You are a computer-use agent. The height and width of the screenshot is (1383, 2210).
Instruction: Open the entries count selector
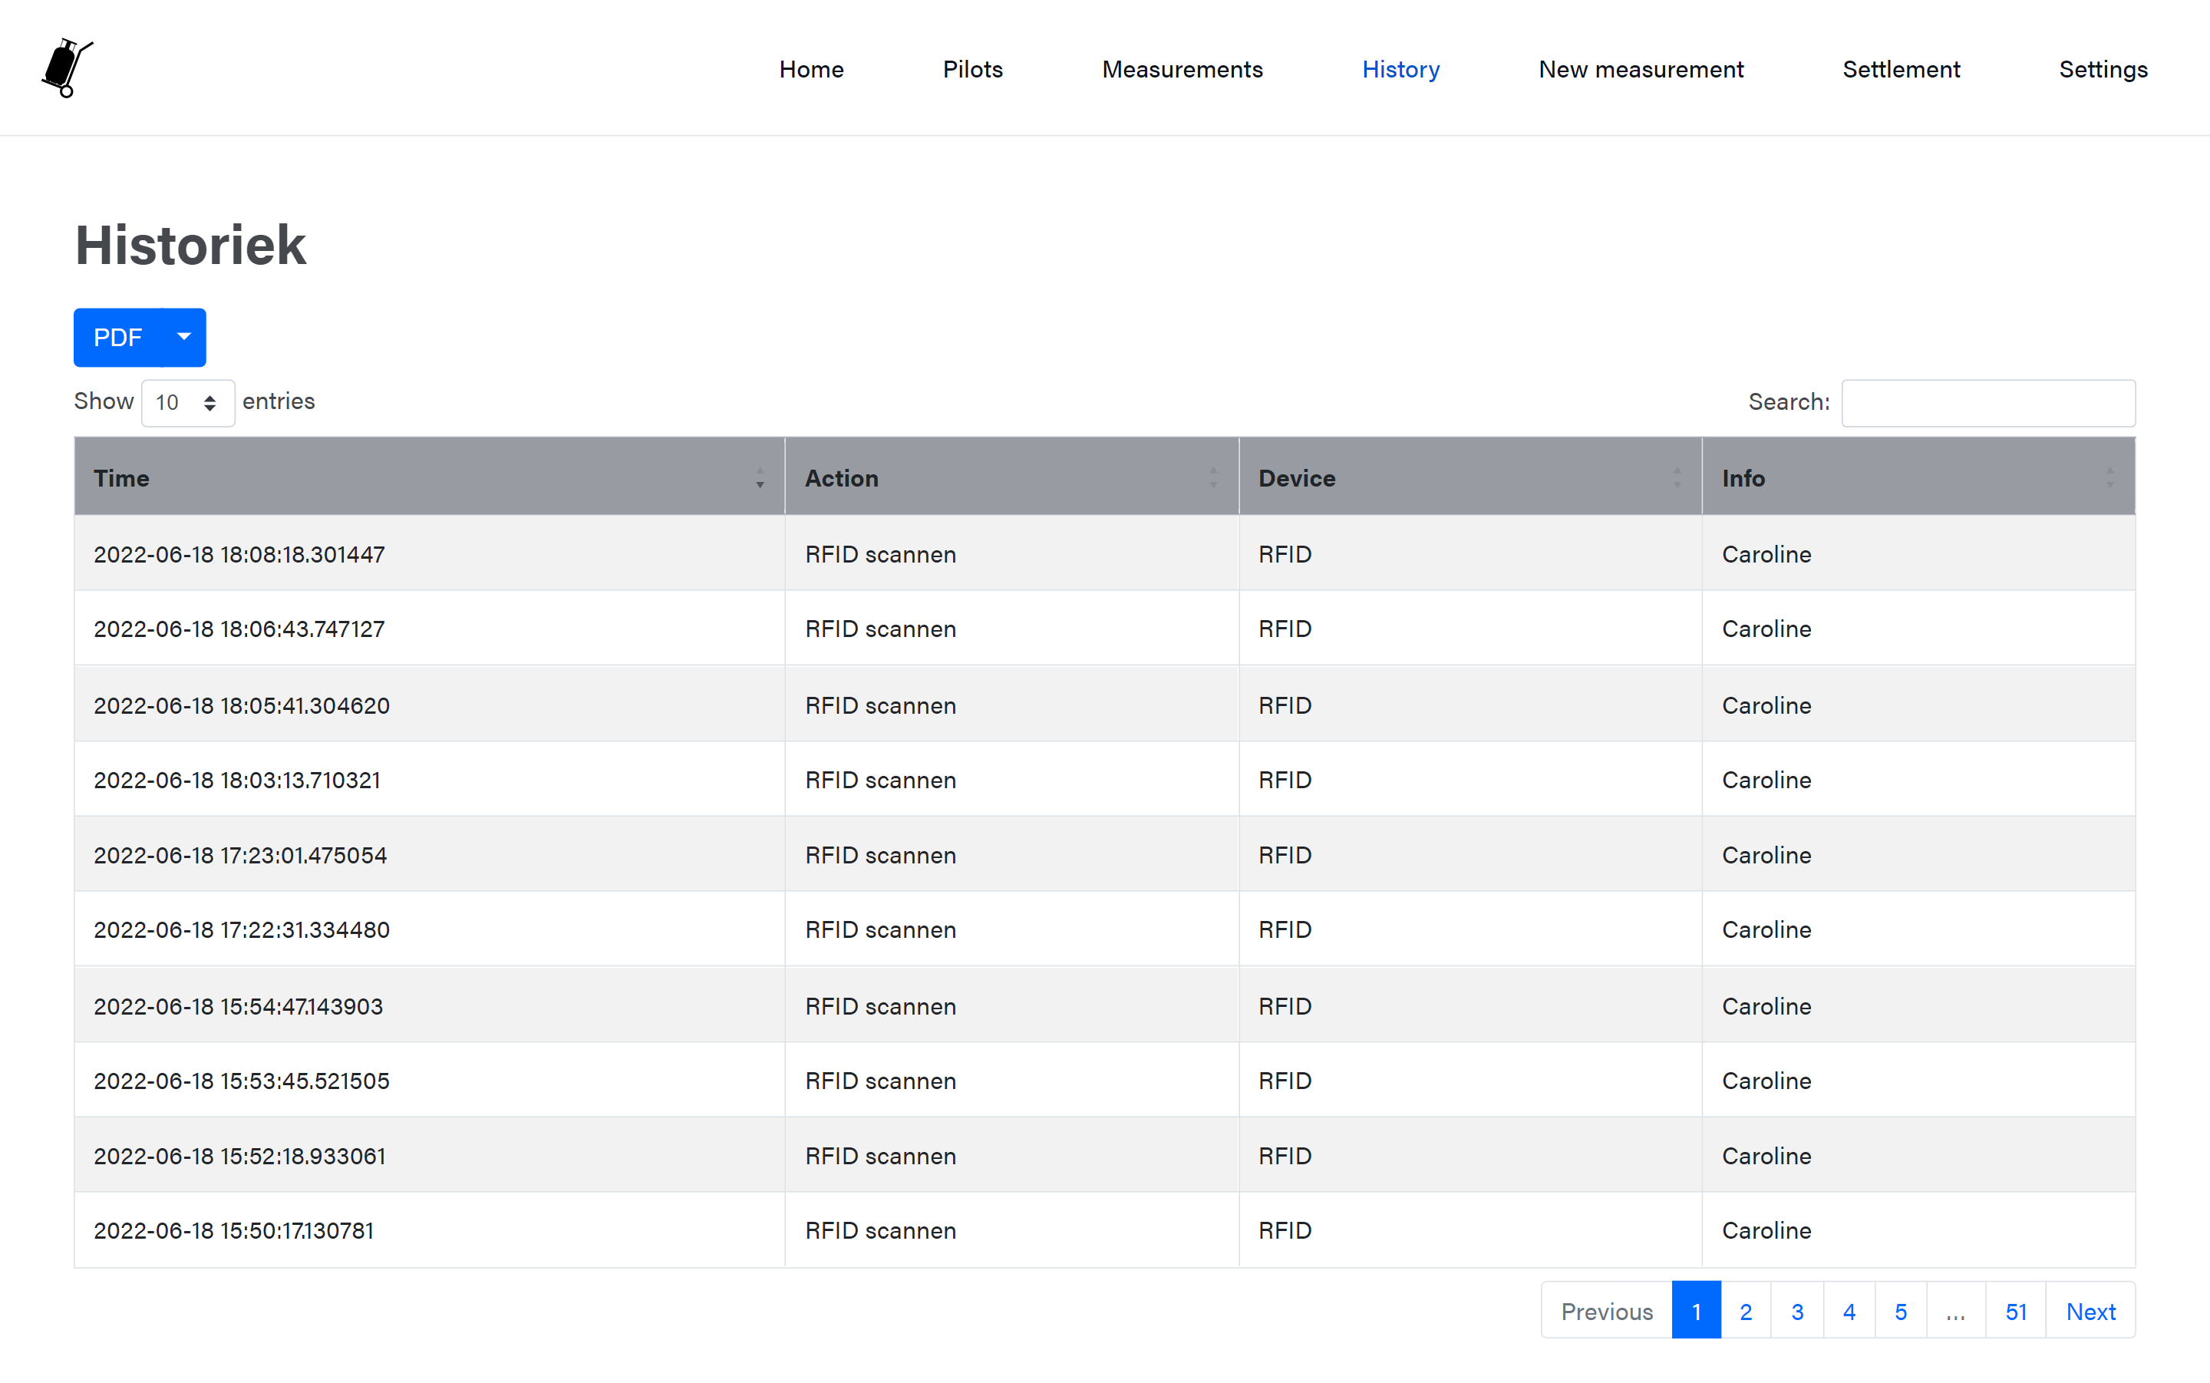[187, 402]
